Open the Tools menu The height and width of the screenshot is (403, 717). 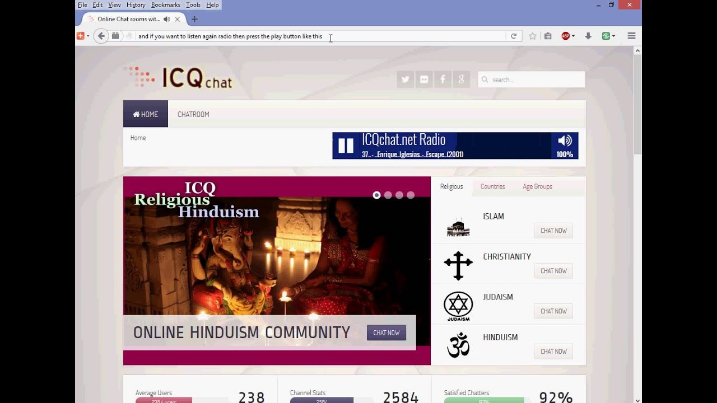193,5
